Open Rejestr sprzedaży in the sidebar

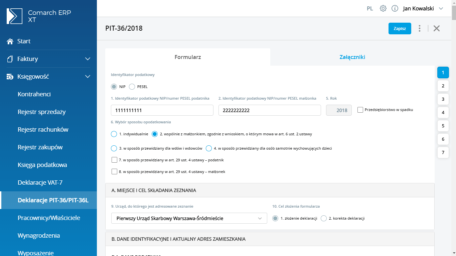41,112
